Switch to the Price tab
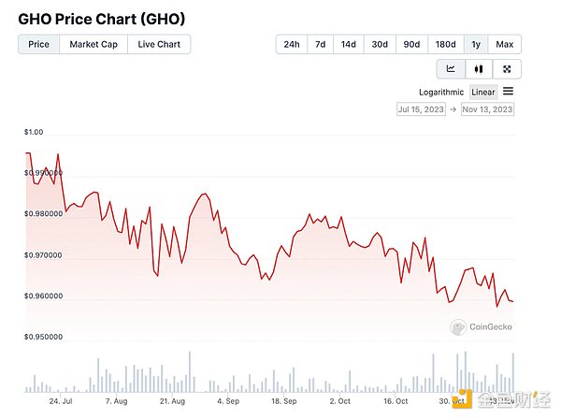The image size is (561, 419). 38,44
